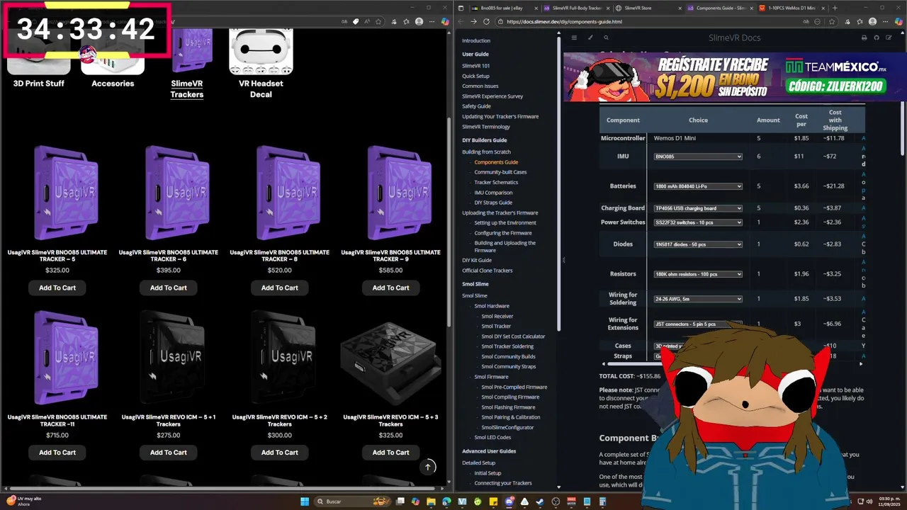The width and height of the screenshot is (907, 510).
Task: Switch to the 1-10PCS WeMos D1 Mini tab
Action: (x=791, y=8)
